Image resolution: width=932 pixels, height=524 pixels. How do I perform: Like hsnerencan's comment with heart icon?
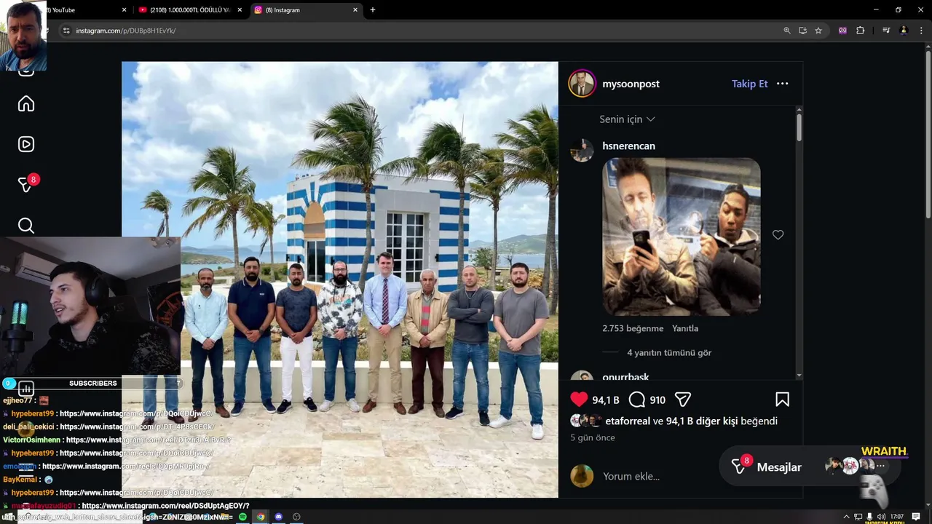[778, 235]
